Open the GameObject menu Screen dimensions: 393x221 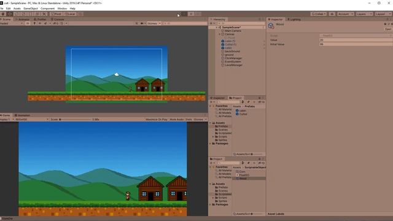31,9
